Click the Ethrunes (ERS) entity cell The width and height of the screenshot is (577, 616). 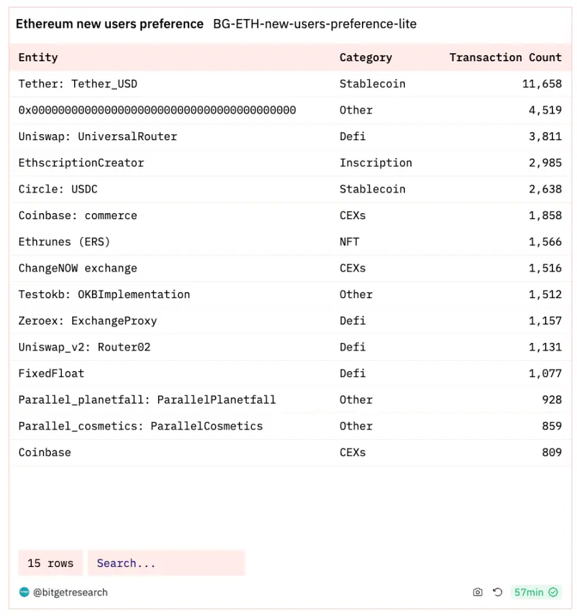[64, 242]
